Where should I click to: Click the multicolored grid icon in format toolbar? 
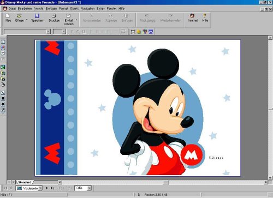pyautogui.click(x=145, y=32)
